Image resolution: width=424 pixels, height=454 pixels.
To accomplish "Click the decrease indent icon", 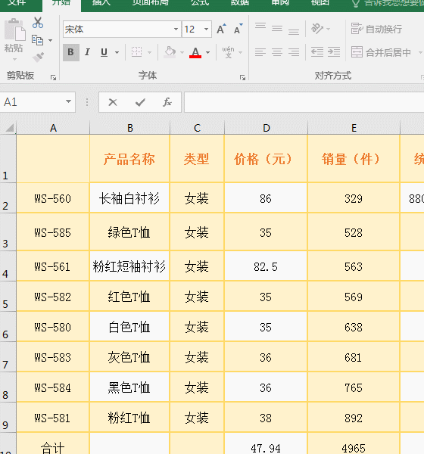I will pos(317,52).
